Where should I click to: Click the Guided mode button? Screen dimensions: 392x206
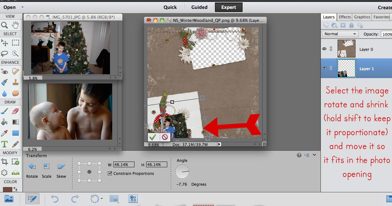point(199,7)
